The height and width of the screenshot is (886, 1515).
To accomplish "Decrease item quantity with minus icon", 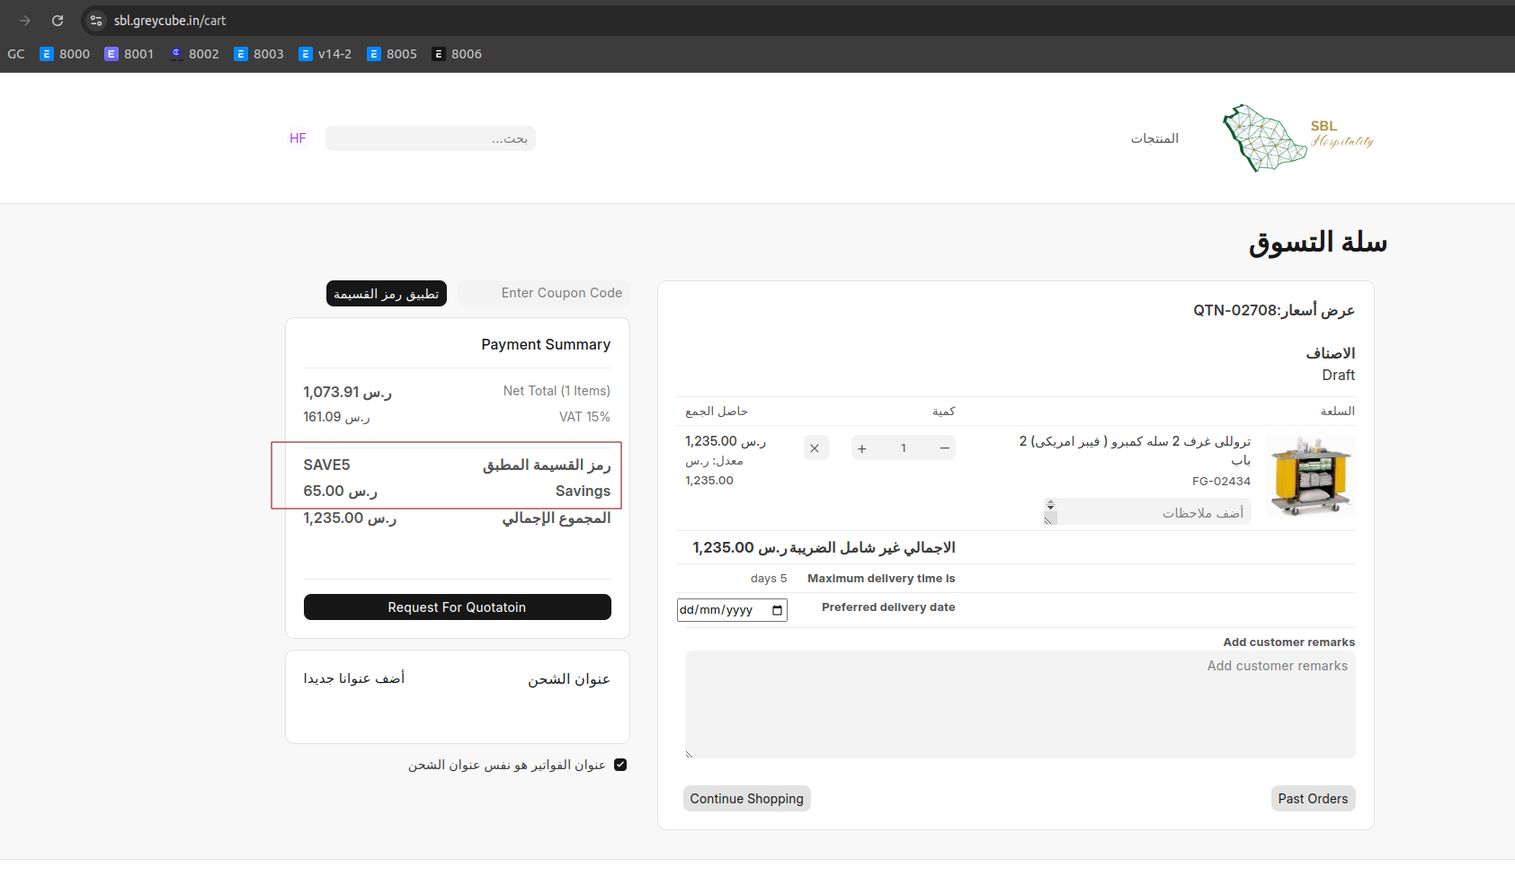I will click(944, 448).
